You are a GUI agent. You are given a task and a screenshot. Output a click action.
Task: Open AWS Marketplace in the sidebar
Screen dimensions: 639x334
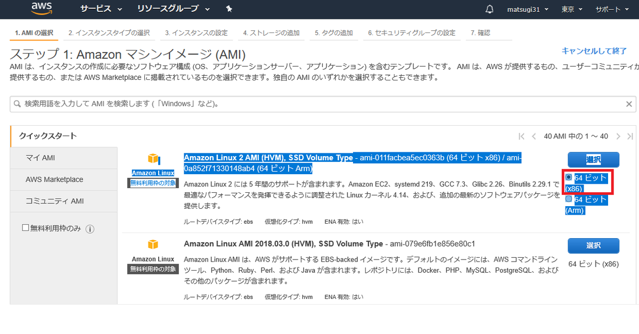pos(64,180)
